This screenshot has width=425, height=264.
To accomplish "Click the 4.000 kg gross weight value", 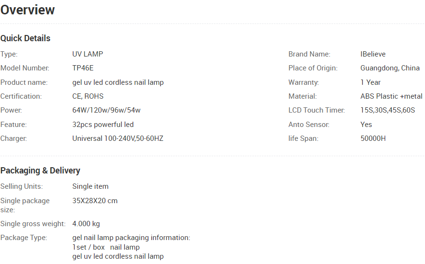I will (x=86, y=224).
